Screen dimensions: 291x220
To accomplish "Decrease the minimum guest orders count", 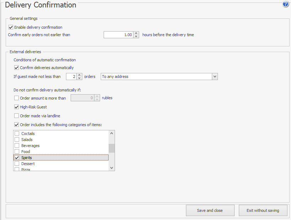I will (x=79, y=78).
